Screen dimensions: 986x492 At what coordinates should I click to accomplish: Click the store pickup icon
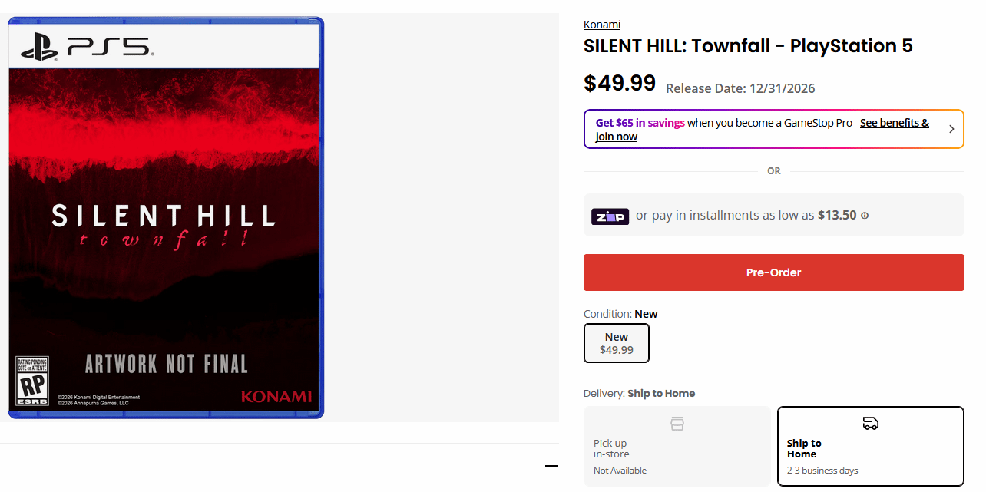coord(677,424)
